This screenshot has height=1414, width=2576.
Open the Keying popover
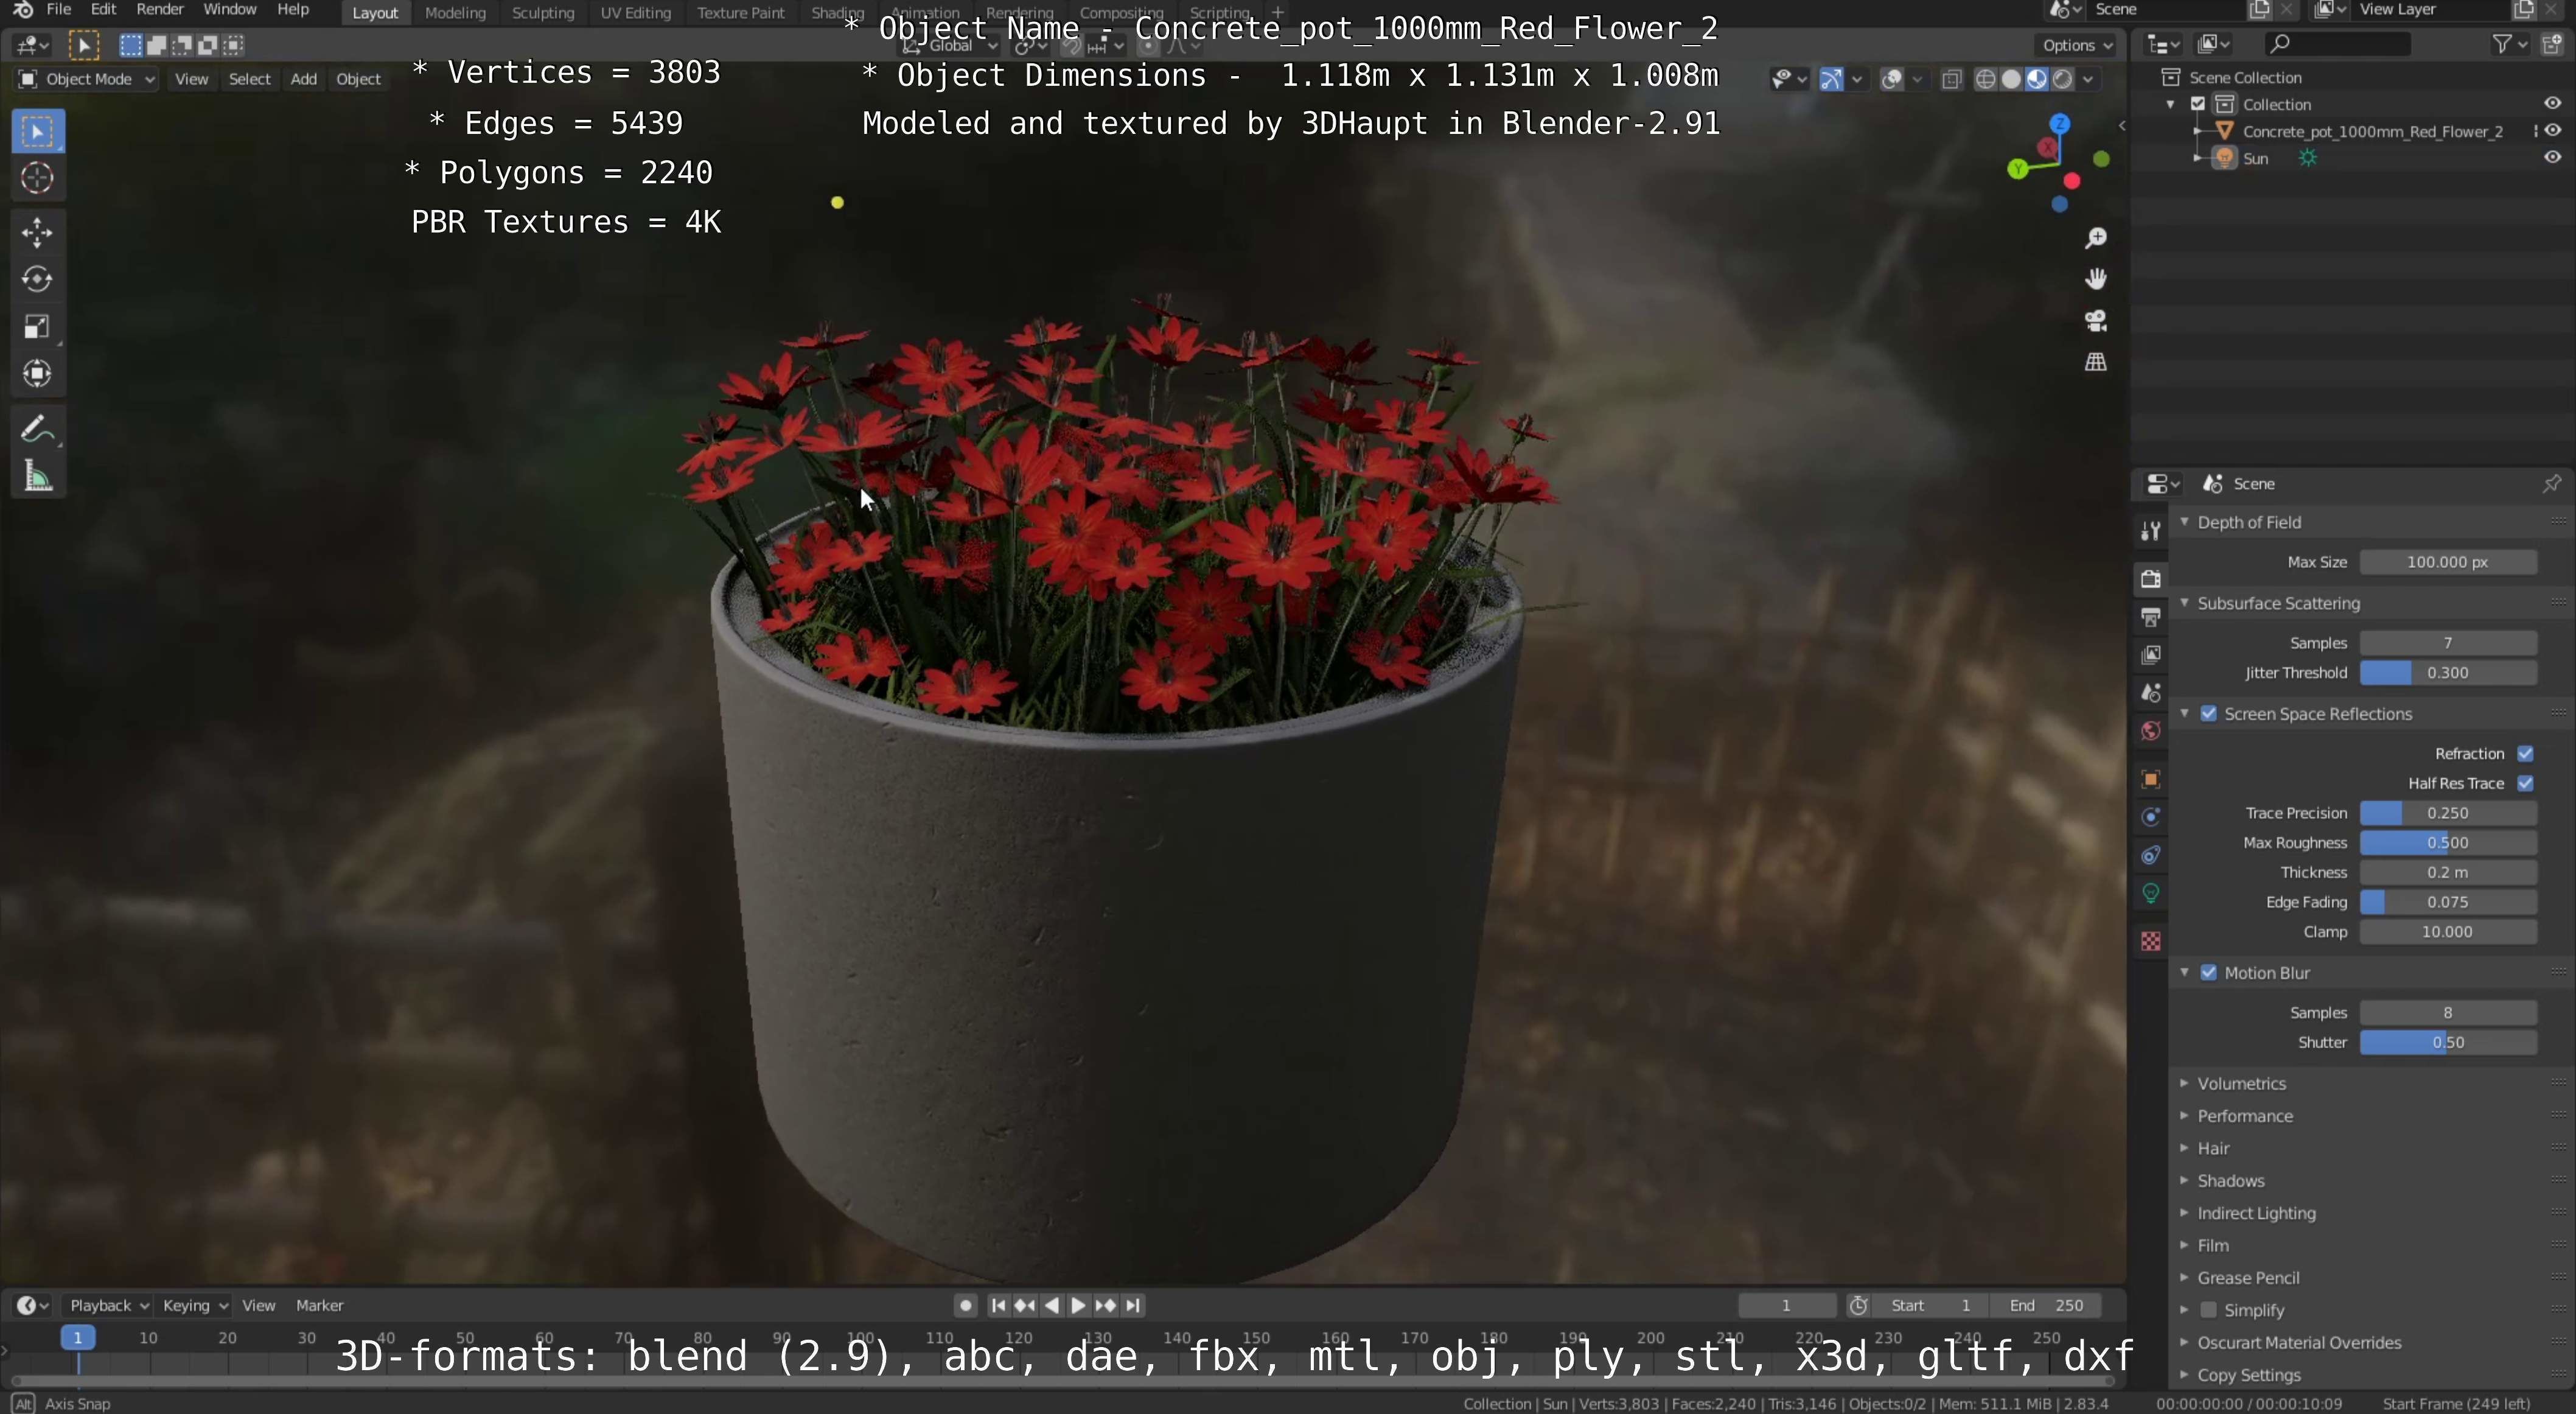click(x=195, y=1306)
